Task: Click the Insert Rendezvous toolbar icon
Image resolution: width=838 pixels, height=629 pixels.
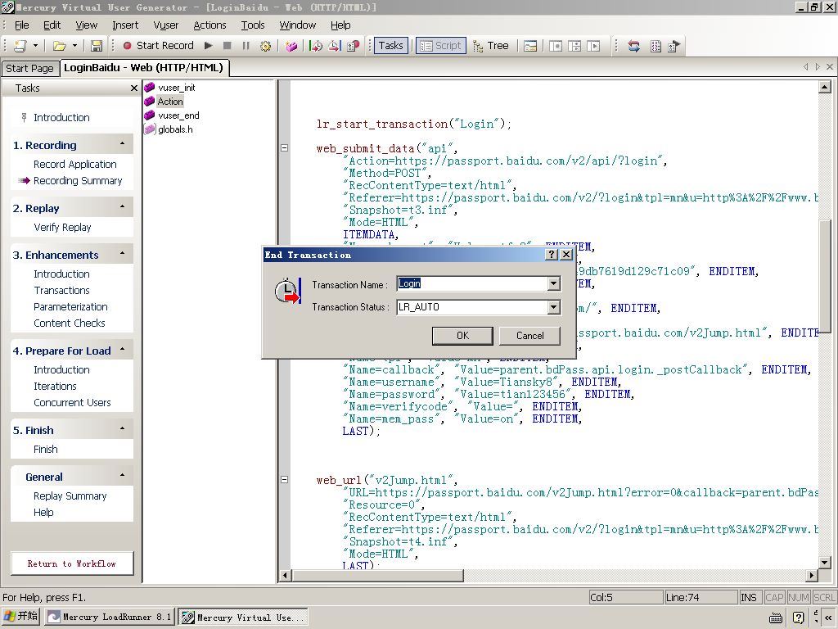Action: pos(354,46)
